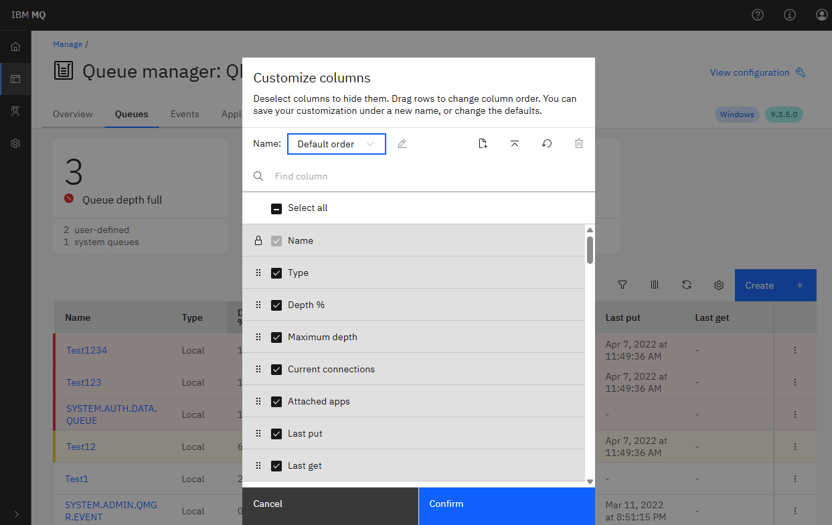This screenshot has height=525, width=832.
Task: Open the Test1 queue link
Action: pyautogui.click(x=77, y=479)
